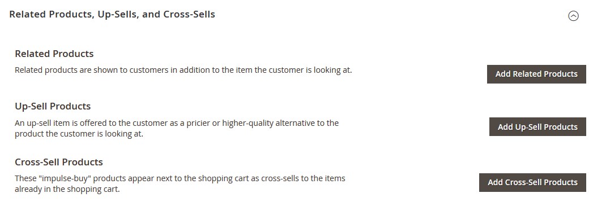Image resolution: width=593 pixels, height=206 pixels.
Task: Click the Related products description sentence
Action: [x=184, y=70]
